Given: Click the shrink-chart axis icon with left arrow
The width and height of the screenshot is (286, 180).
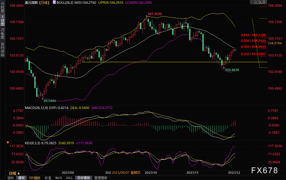Looking at the screenshot, I should pyautogui.click(x=256, y=2).
